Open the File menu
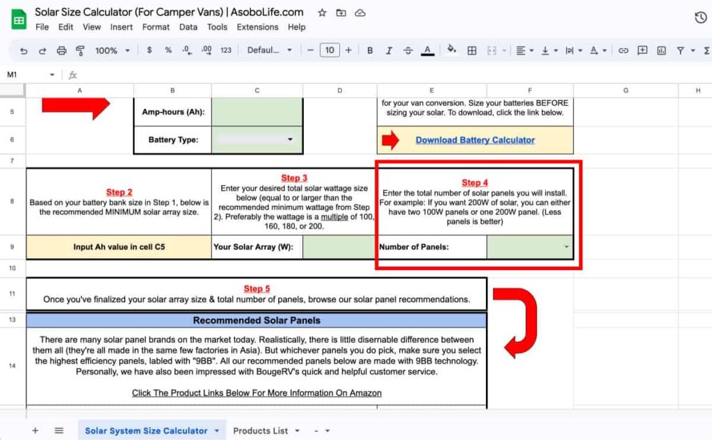The width and height of the screenshot is (712, 440). tap(42, 27)
